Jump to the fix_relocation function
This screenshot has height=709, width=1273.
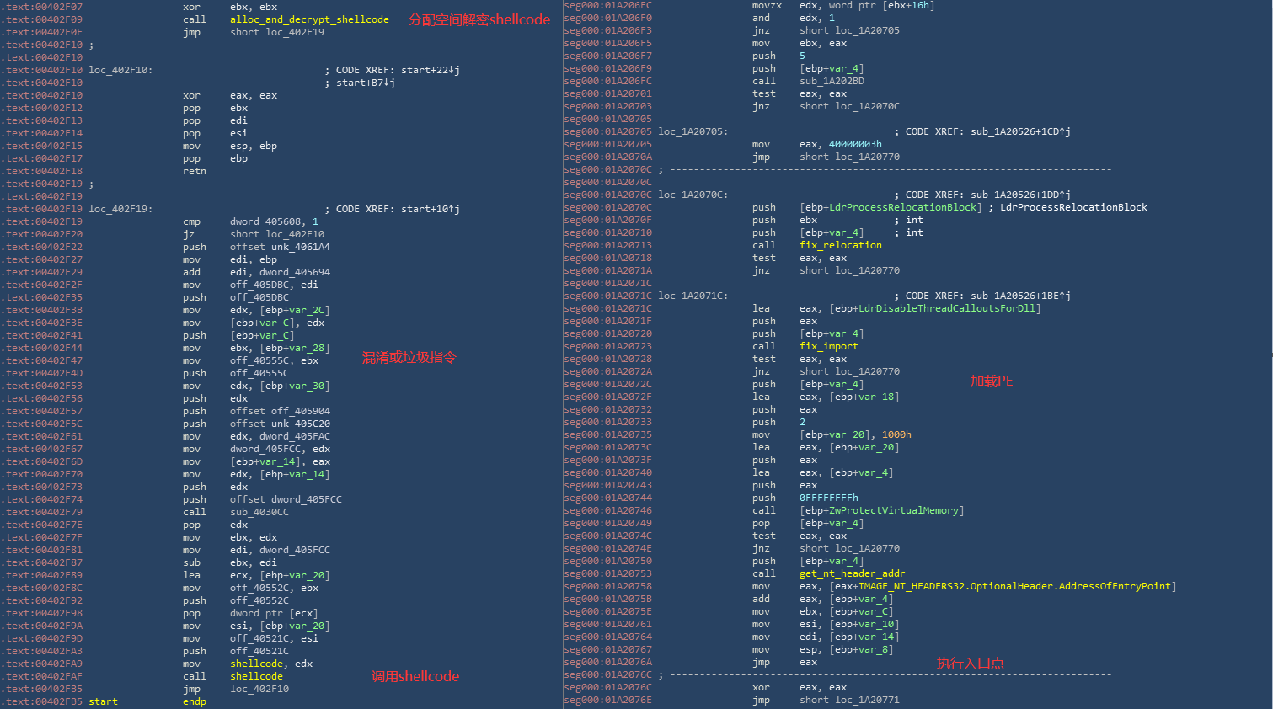coord(840,245)
